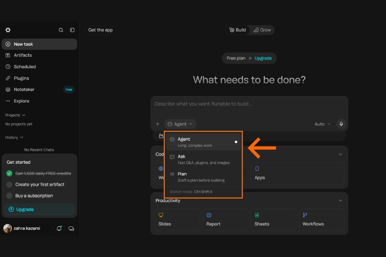Image resolution: width=386 pixels, height=257 pixels.
Task: Click the Workflows branch icon
Action: 305,215
